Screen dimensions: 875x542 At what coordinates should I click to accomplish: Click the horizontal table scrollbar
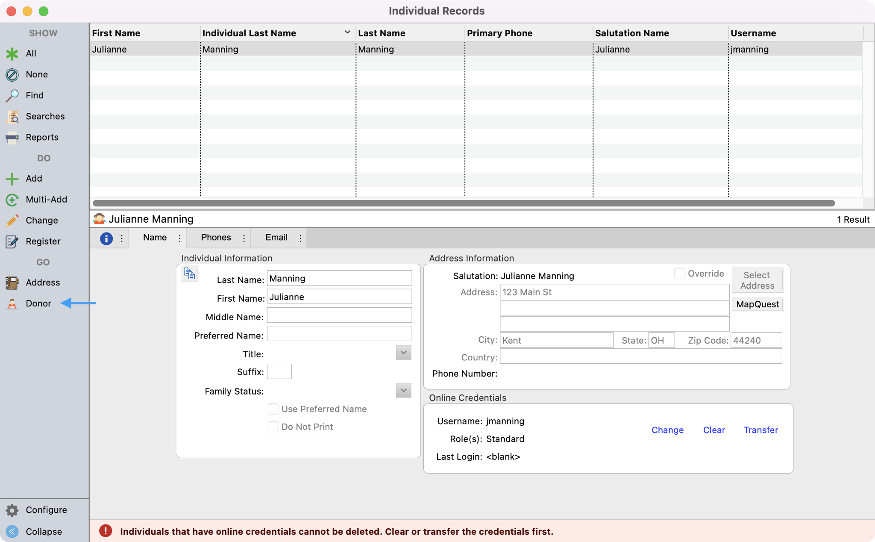point(464,203)
